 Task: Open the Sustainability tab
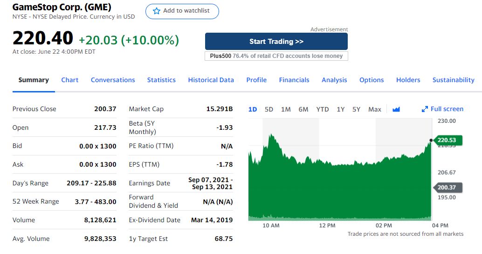454,80
